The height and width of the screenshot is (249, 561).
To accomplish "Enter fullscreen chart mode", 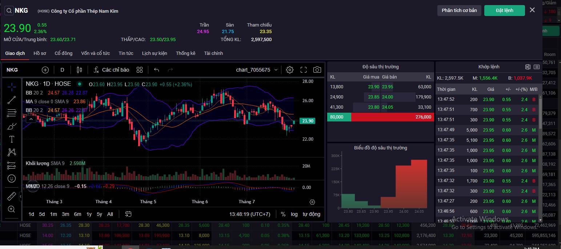I will point(304,70).
